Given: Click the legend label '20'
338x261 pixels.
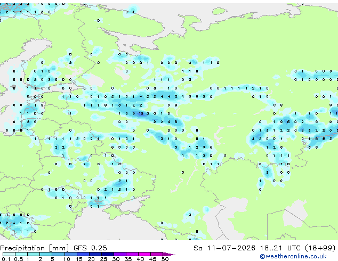Looking at the screenshot, I should pyautogui.click(x=91, y=259).
